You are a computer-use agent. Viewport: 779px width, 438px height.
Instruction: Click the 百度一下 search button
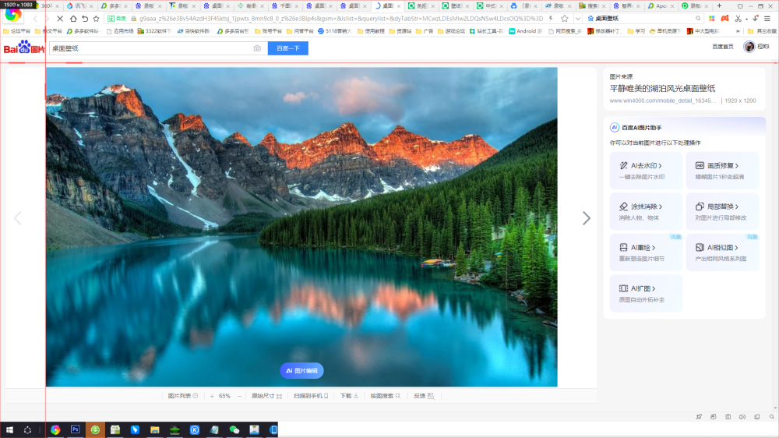point(288,48)
